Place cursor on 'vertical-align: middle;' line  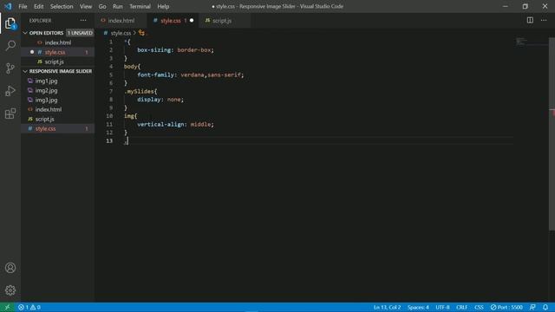[x=175, y=125]
